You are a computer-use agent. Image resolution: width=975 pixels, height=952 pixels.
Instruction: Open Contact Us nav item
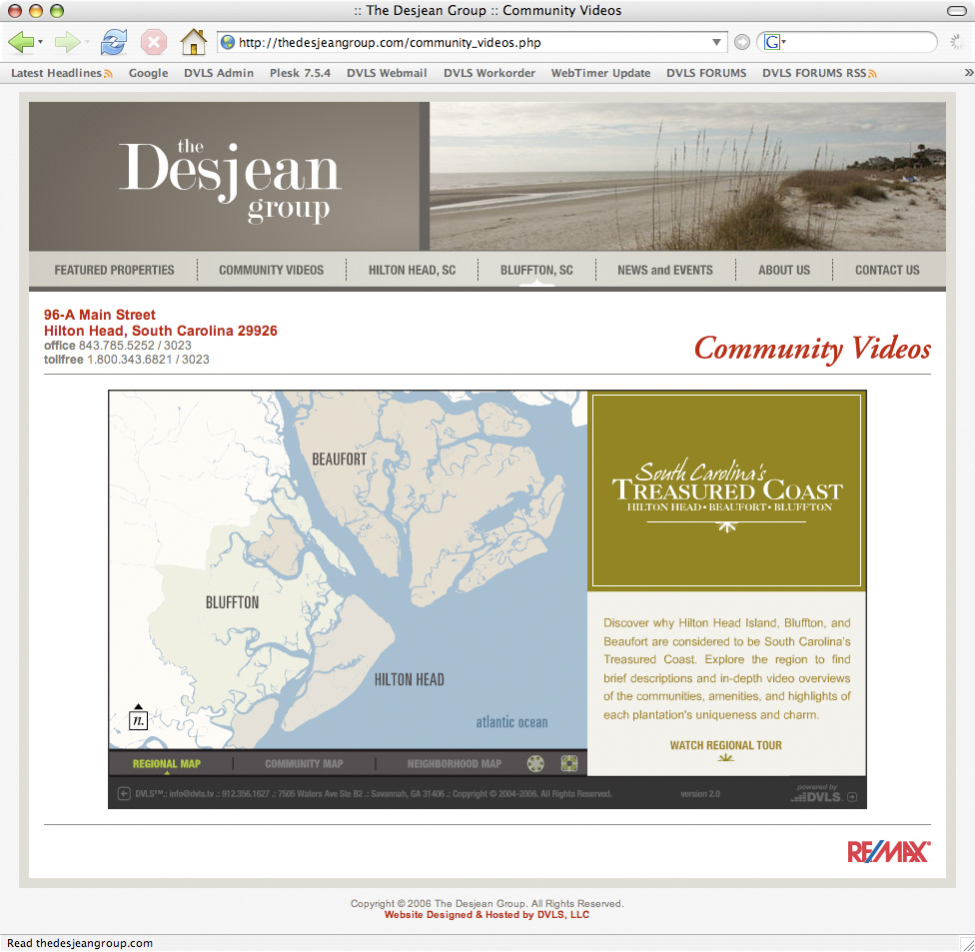pyautogui.click(x=887, y=270)
